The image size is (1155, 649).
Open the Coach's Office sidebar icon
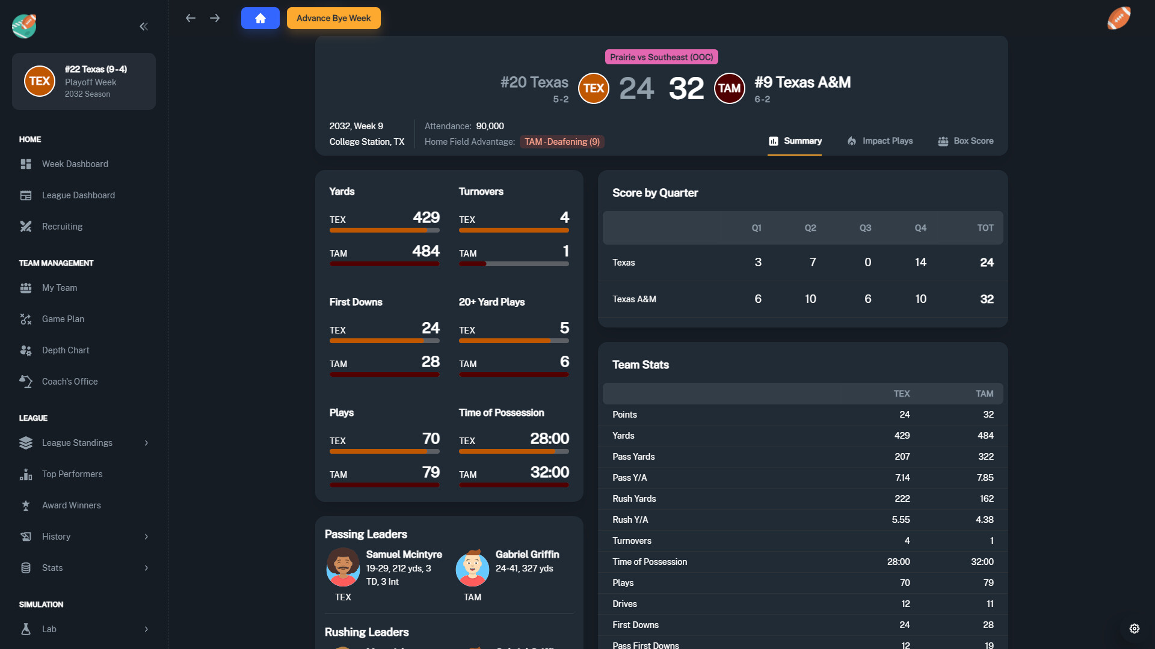click(x=26, y=381)
